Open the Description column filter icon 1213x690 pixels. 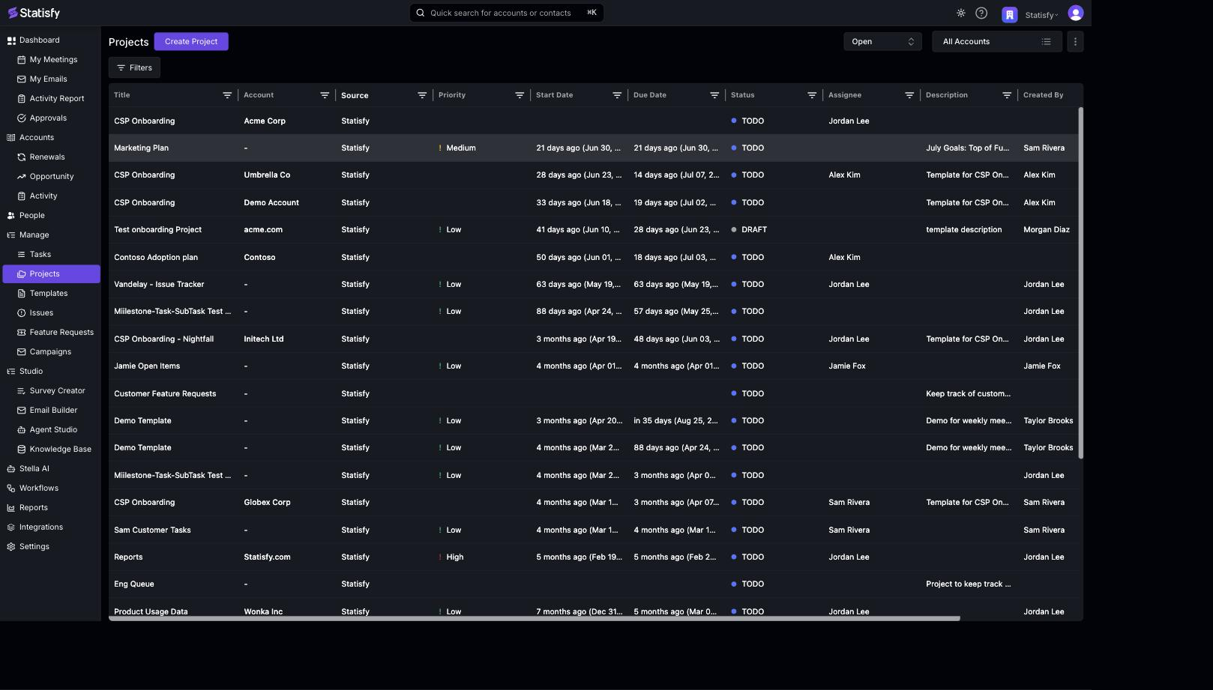[x=1007, y=95]
